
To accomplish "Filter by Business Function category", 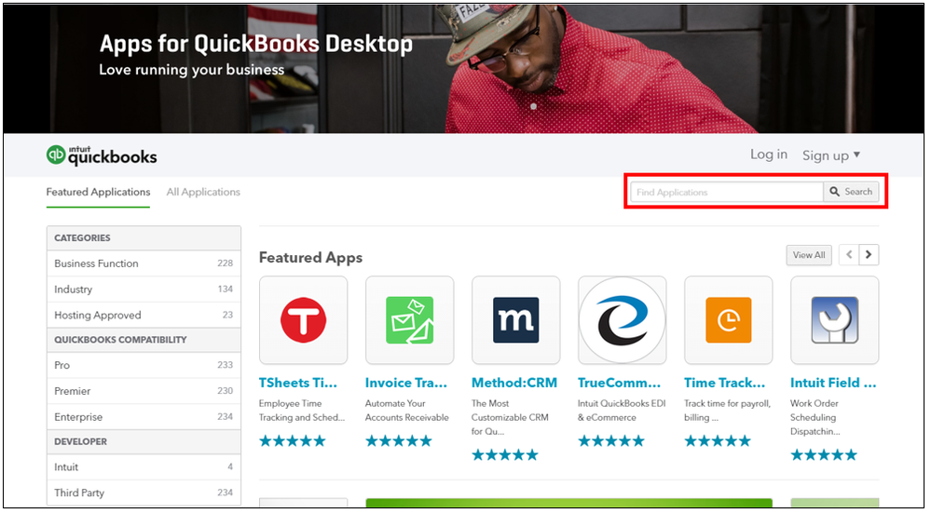I will pyautogui.click(x=144, y=263).
